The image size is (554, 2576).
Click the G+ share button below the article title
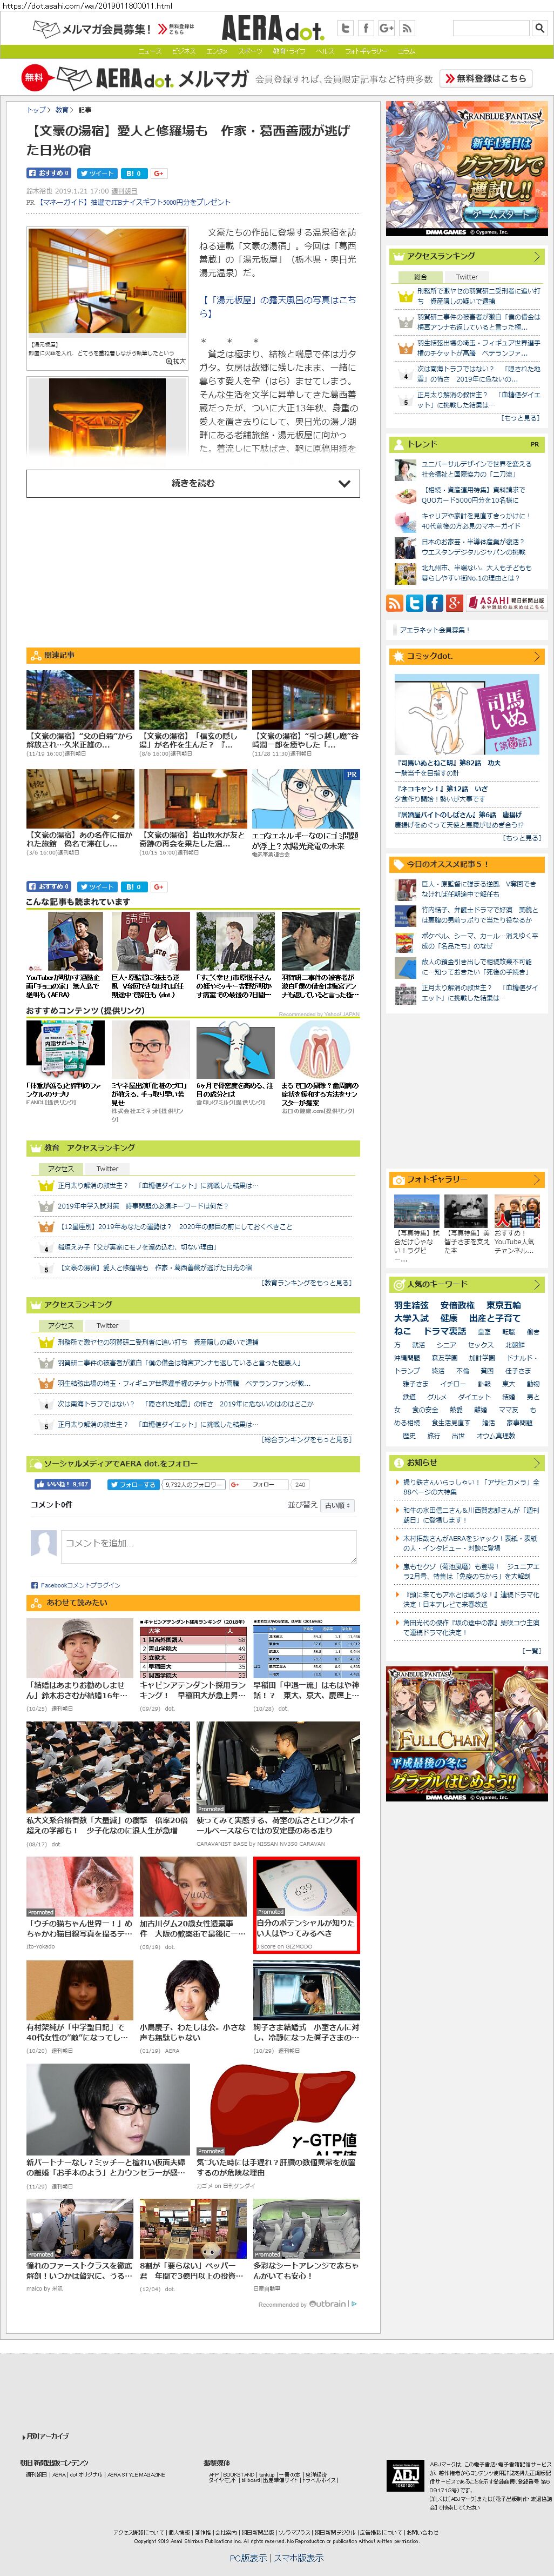(159, 173)
